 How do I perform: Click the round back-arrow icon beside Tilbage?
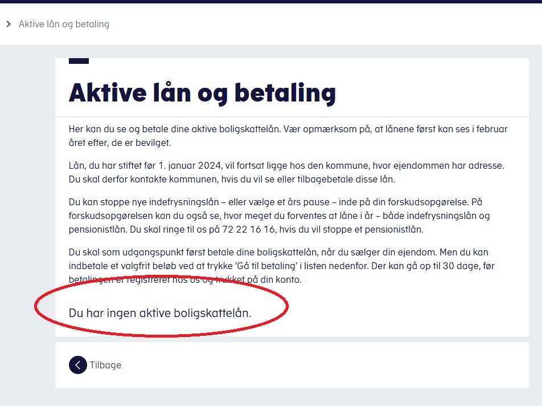(78, 365)
